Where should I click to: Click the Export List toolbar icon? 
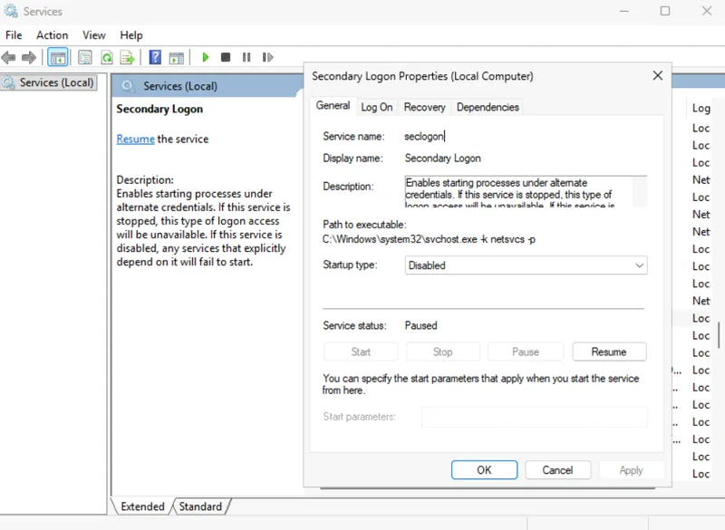127,58
